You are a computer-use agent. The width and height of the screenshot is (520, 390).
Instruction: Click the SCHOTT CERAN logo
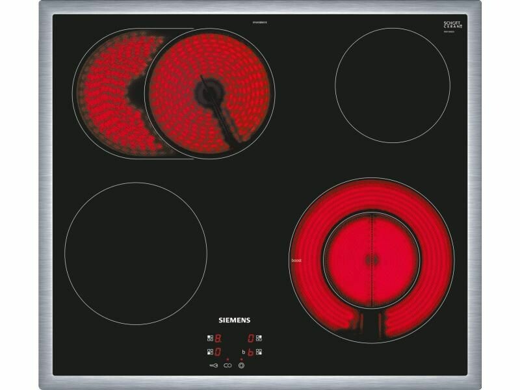(x=452, y=25)
